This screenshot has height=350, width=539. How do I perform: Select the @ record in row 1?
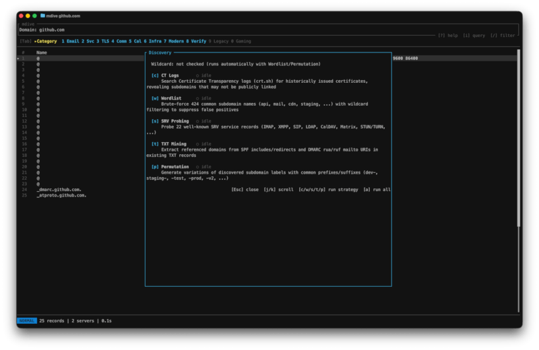(38, 59)
